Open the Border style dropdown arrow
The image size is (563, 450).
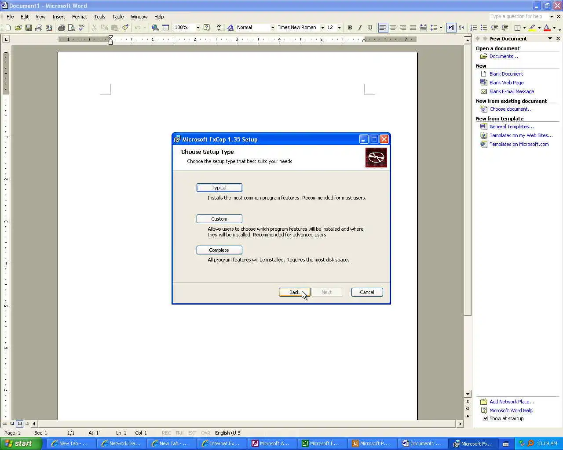[x=524, y=28]
